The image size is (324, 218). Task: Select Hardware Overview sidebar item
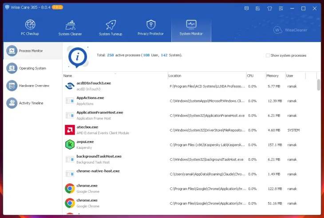coord(33,86)
